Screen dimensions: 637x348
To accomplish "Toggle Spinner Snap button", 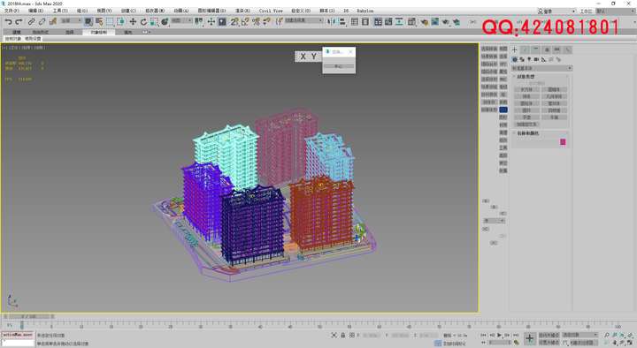I will pos(266,21).
